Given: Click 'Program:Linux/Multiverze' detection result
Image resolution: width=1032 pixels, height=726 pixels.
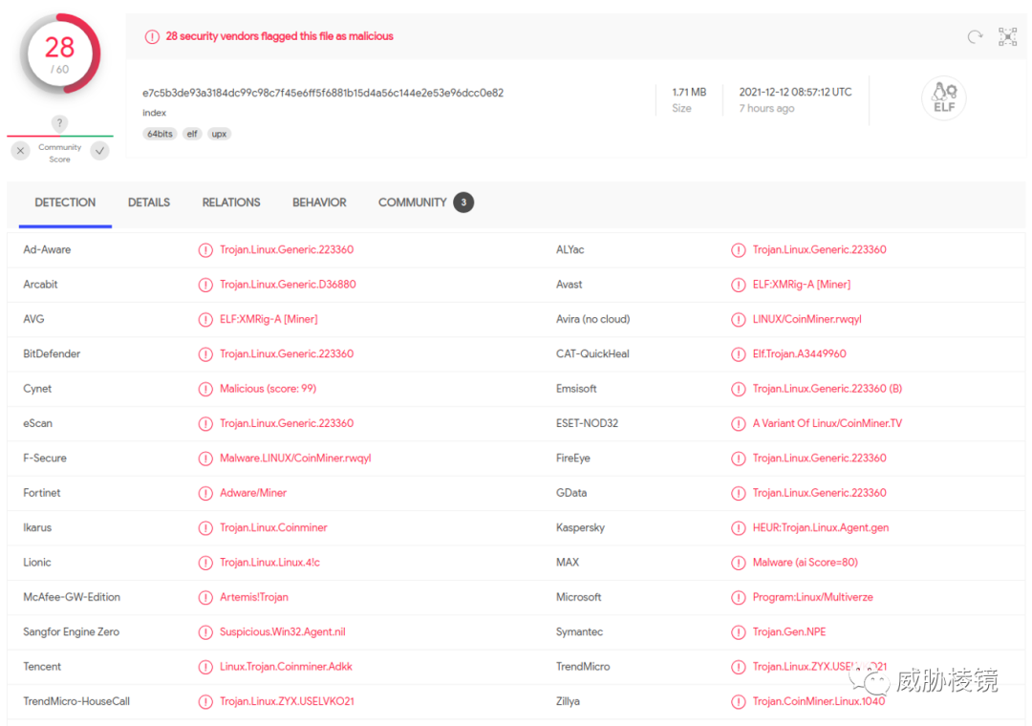Looking at the screenshot, I should click(813, 597).
